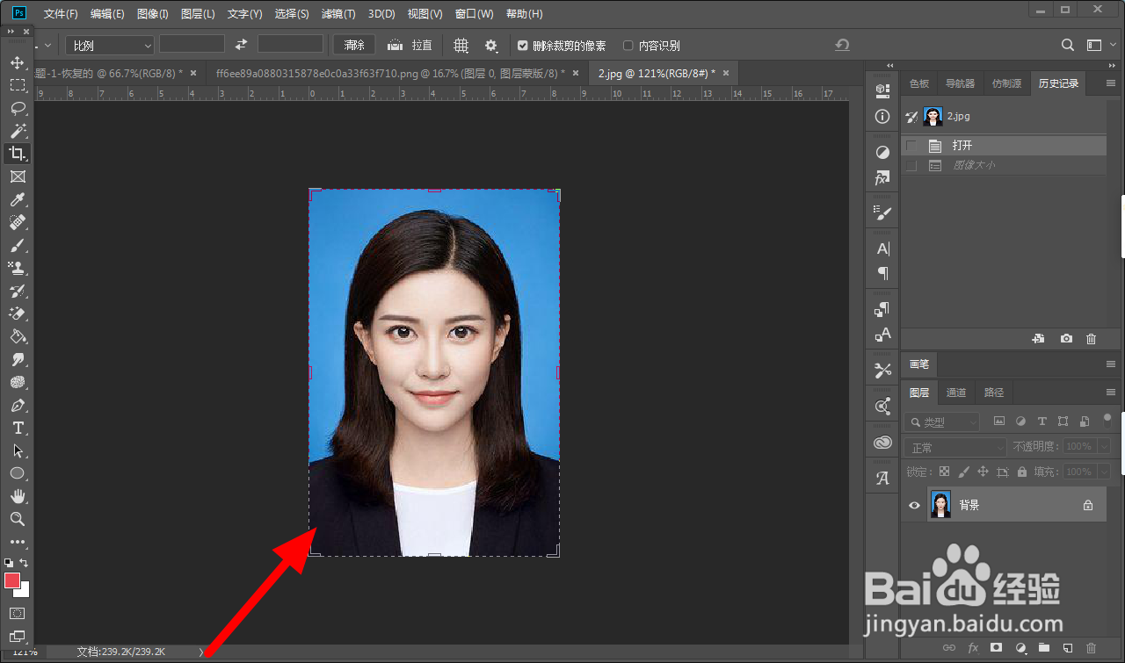This screenshot has width=1125, height=663.
Task: Open the 比例 crop ratio dropdown
Action: pyautogui.click(x=110, y=45)
